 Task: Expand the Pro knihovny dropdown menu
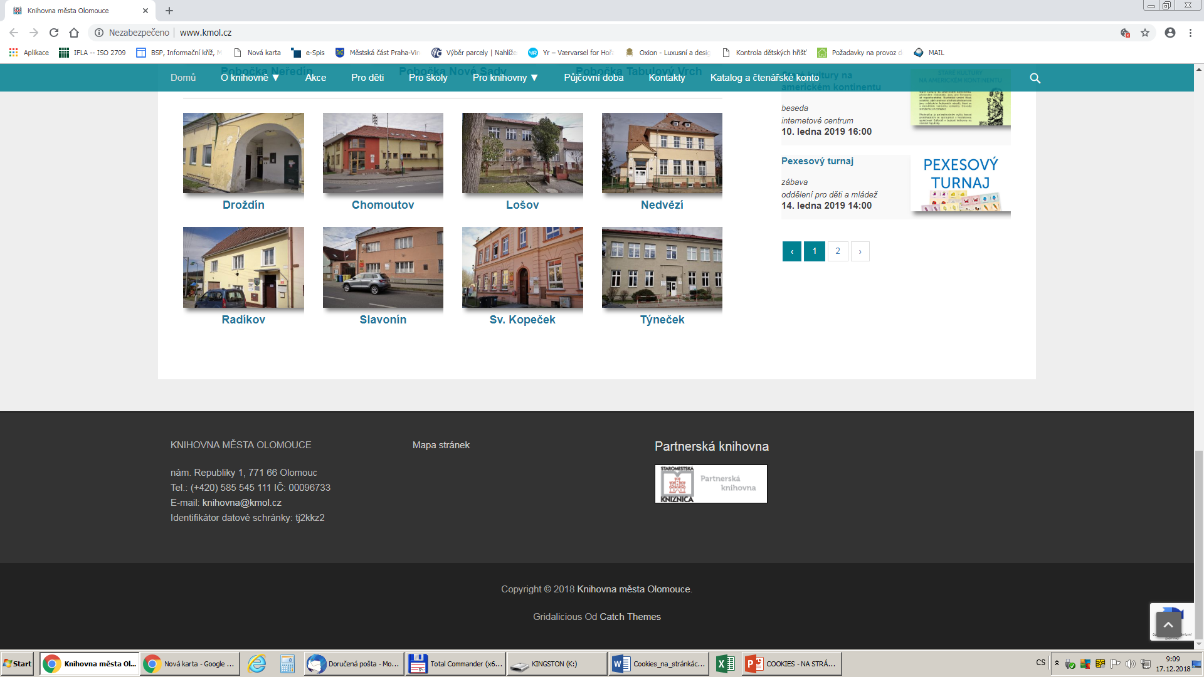coord(505,78)
